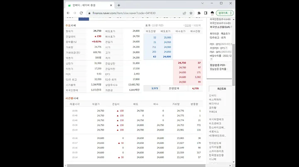Click the horizontal scrollbar right arrow
The width and height of the screenshot is (299, 167).
[230, 165]
